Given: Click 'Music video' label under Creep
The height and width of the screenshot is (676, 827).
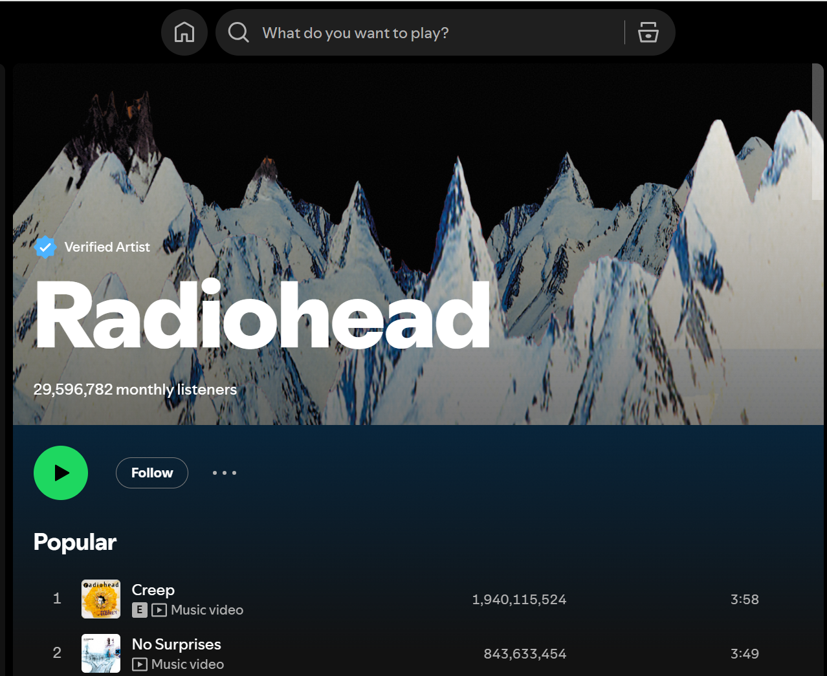Looking at the screenshot, I should click(207, 610).
